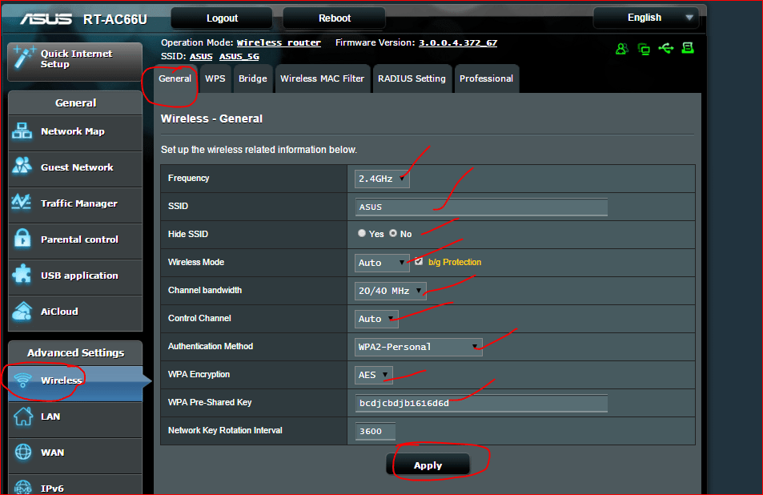
Task: Click the WPA Pre-Shared Key field
Action: [481, 403]
